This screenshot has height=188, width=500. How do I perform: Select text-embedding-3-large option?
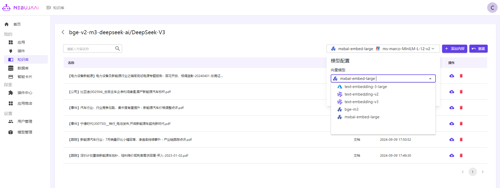point(383,87)
